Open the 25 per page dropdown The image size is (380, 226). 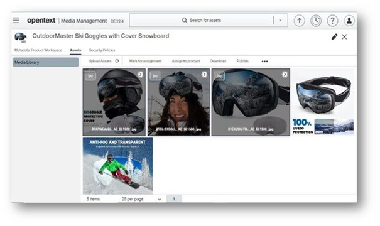click(x=141, y=199)
